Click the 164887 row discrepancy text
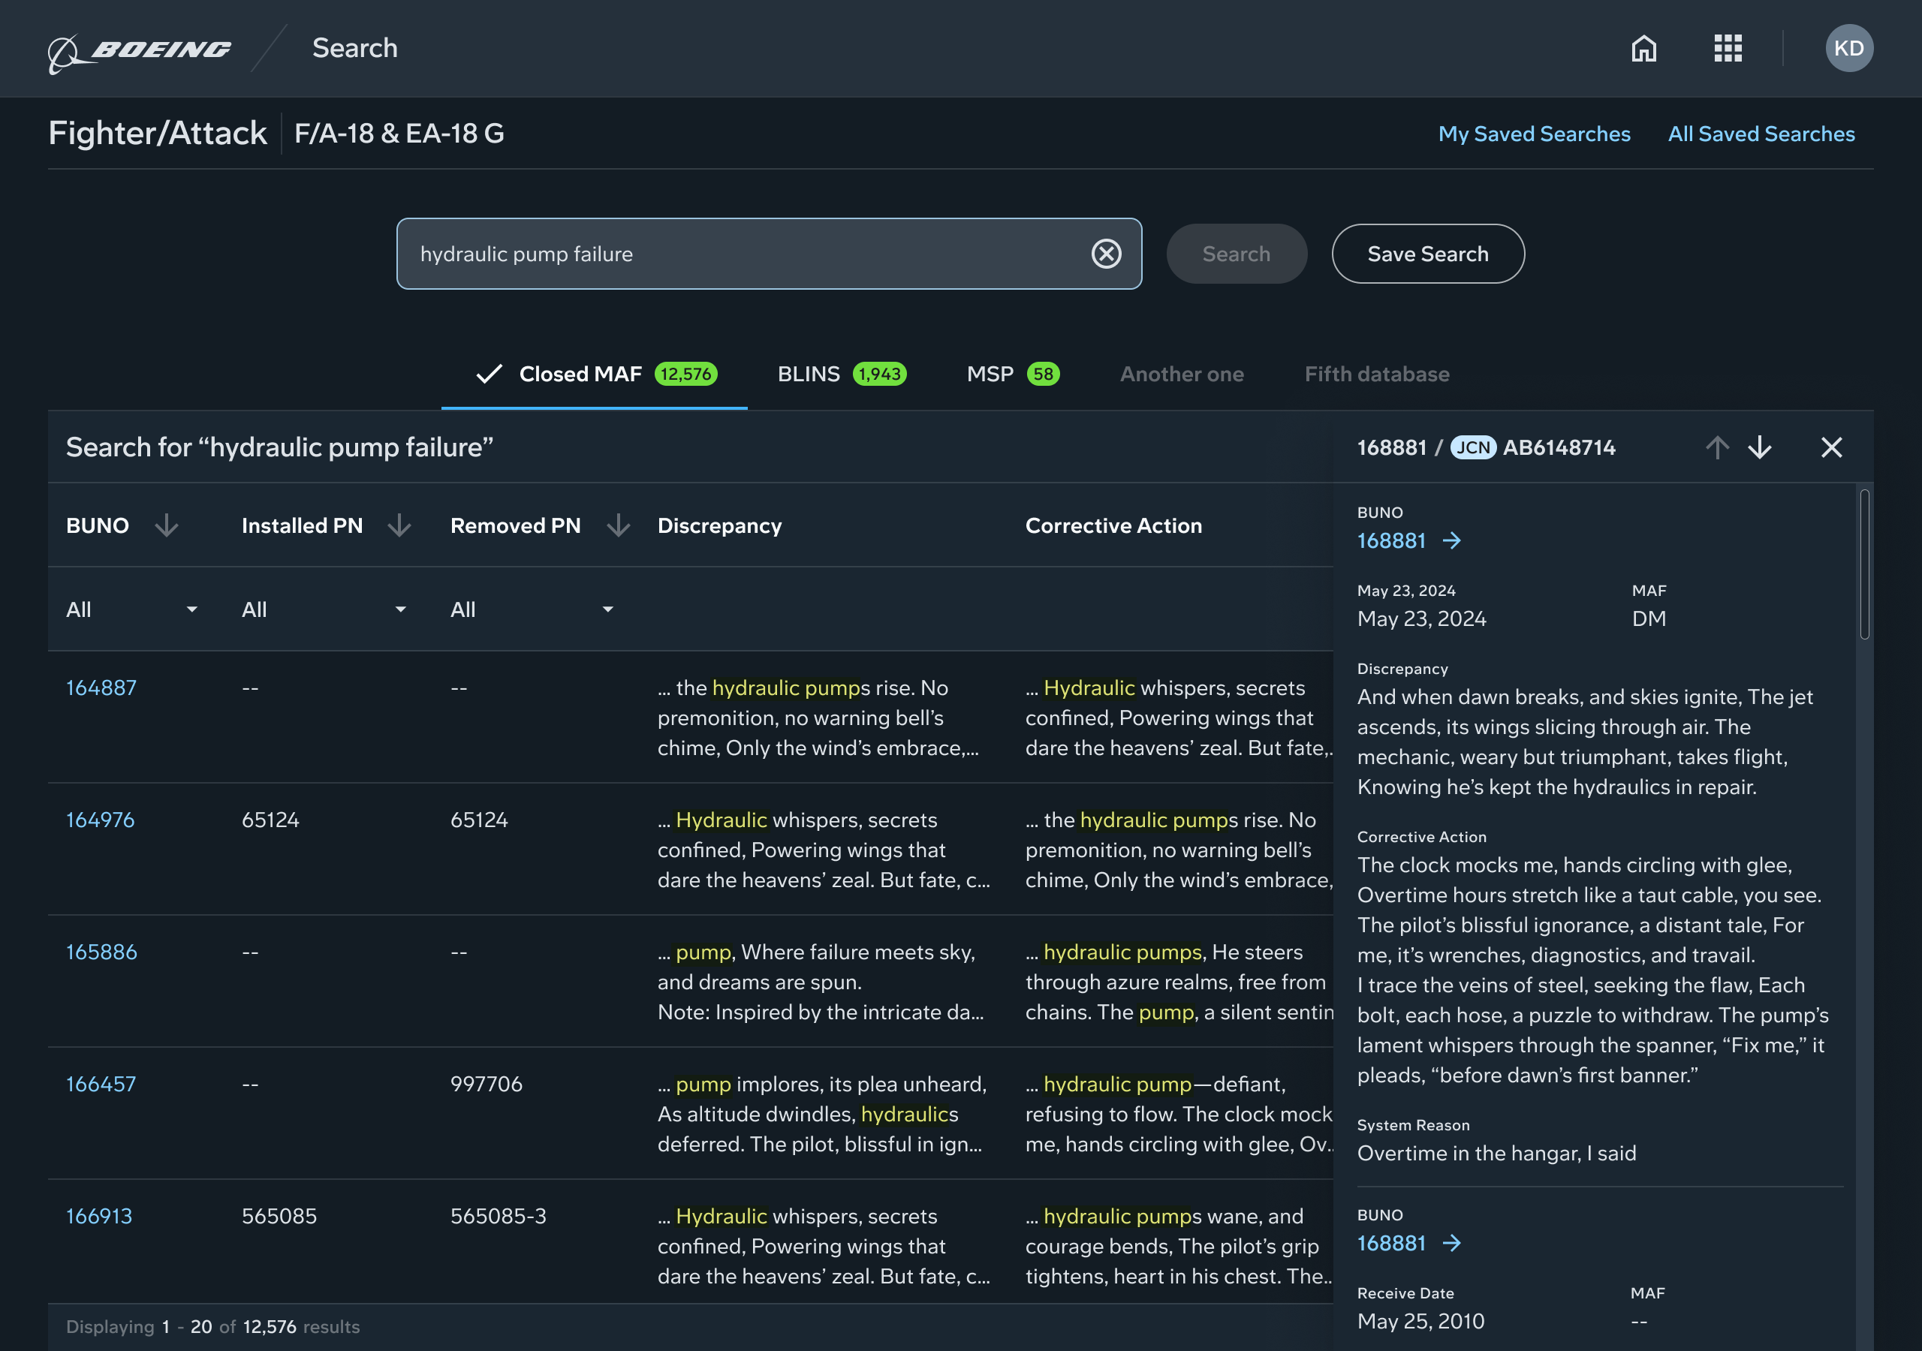The height and width of the screenshot is (1351, 1922). click(x=818, y=718)
